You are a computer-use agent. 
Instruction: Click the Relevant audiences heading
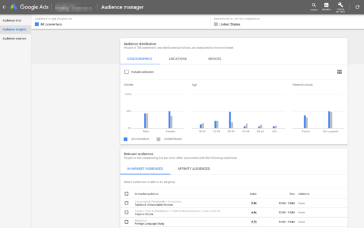(138, 154)
